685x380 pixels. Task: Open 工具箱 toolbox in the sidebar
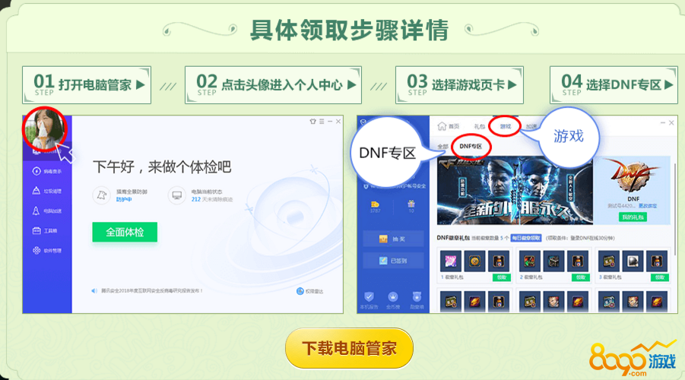click(x=45, y=230)
